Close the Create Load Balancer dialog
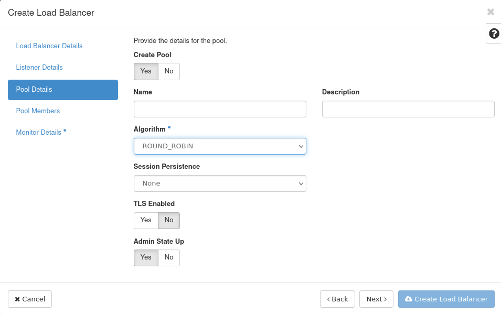 click(x=491, y=12)
